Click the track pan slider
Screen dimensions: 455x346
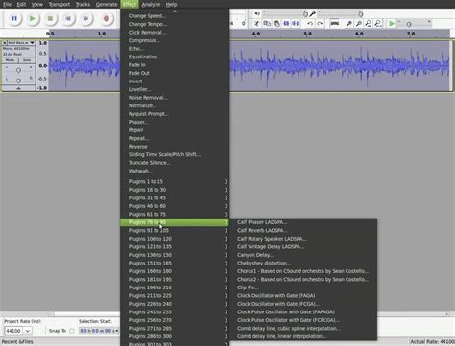pyautogui.click(x=18, y=80)
